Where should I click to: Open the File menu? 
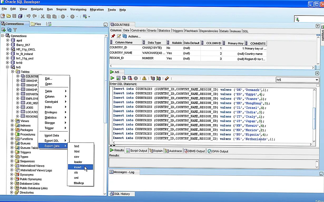[4, 9]
